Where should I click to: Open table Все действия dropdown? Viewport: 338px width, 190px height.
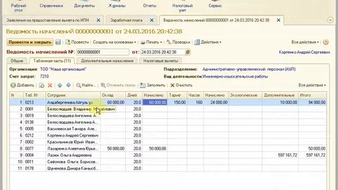(312, 85)
